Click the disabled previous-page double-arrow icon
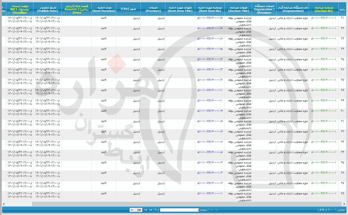This screenshot has height=215, width=348. (x=212, y=210)
